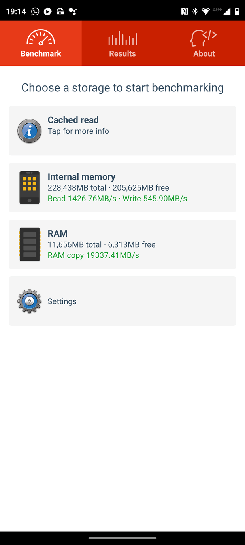
Task: Open the RAM benchmark entry
Action: [122, 244]
